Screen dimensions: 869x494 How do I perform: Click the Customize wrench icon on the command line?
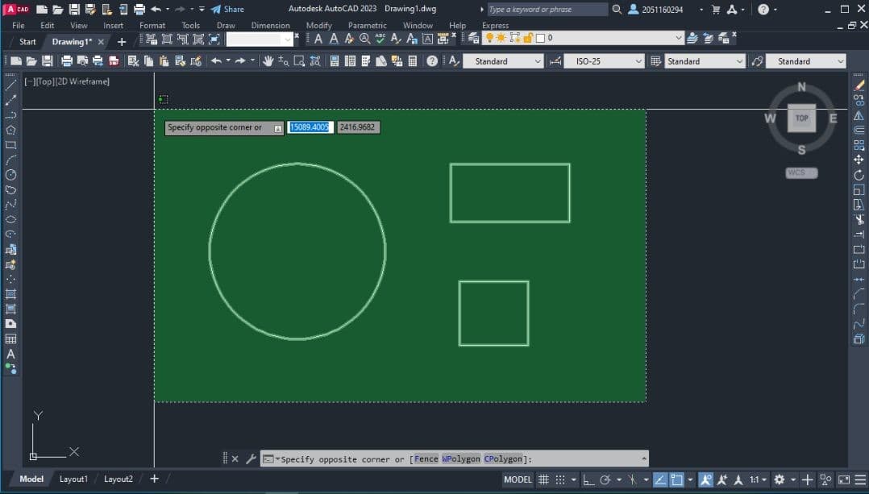[251, 459]
